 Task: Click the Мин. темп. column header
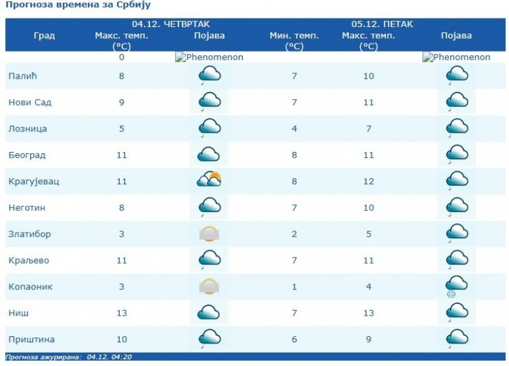click(294, 36)
